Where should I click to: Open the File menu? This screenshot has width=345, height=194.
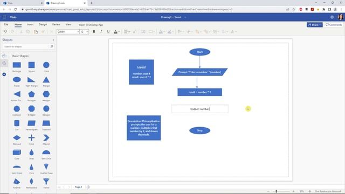6,25
